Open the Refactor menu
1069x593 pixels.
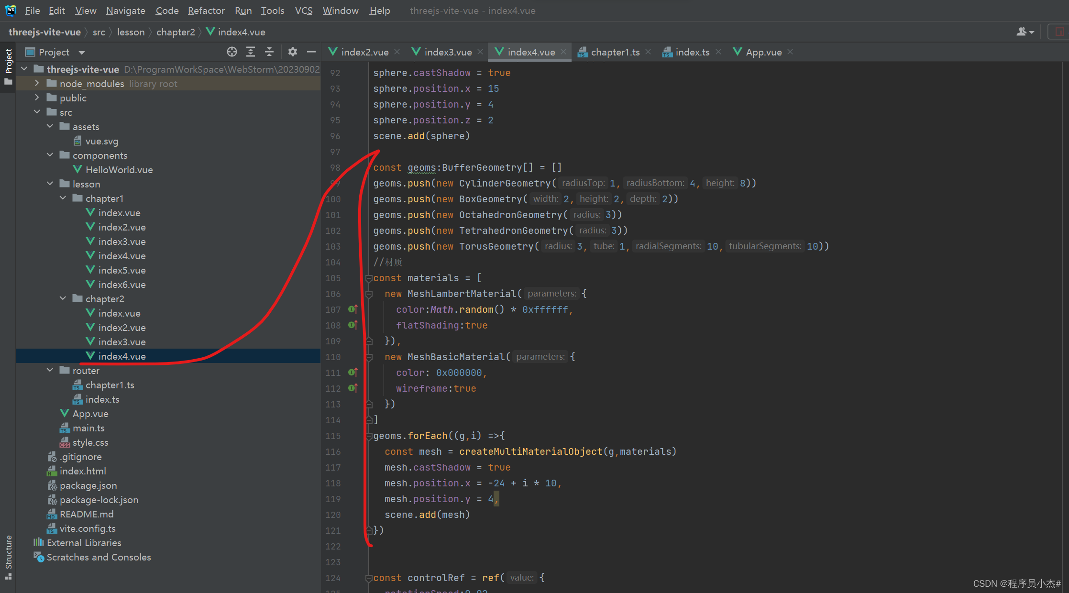coord(206,11)
